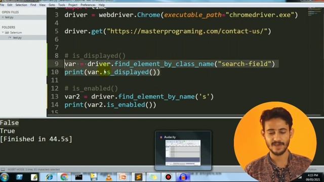Click find_element_by_name on line 13
Viewport: 324px width, 182px height.
pos(156,97)
